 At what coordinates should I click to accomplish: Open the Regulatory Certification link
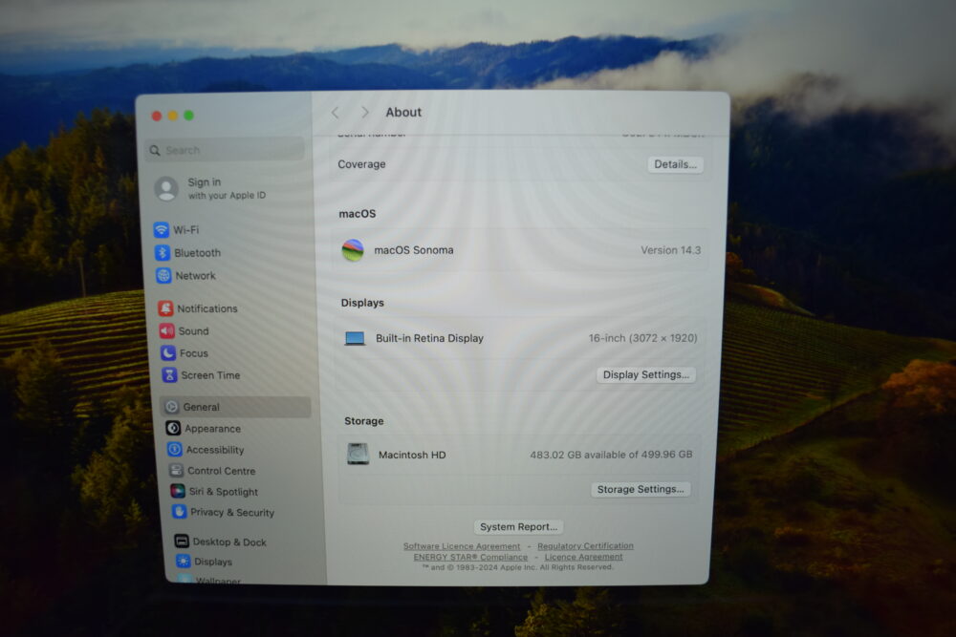pyautogui.click(x=585, y=545)
